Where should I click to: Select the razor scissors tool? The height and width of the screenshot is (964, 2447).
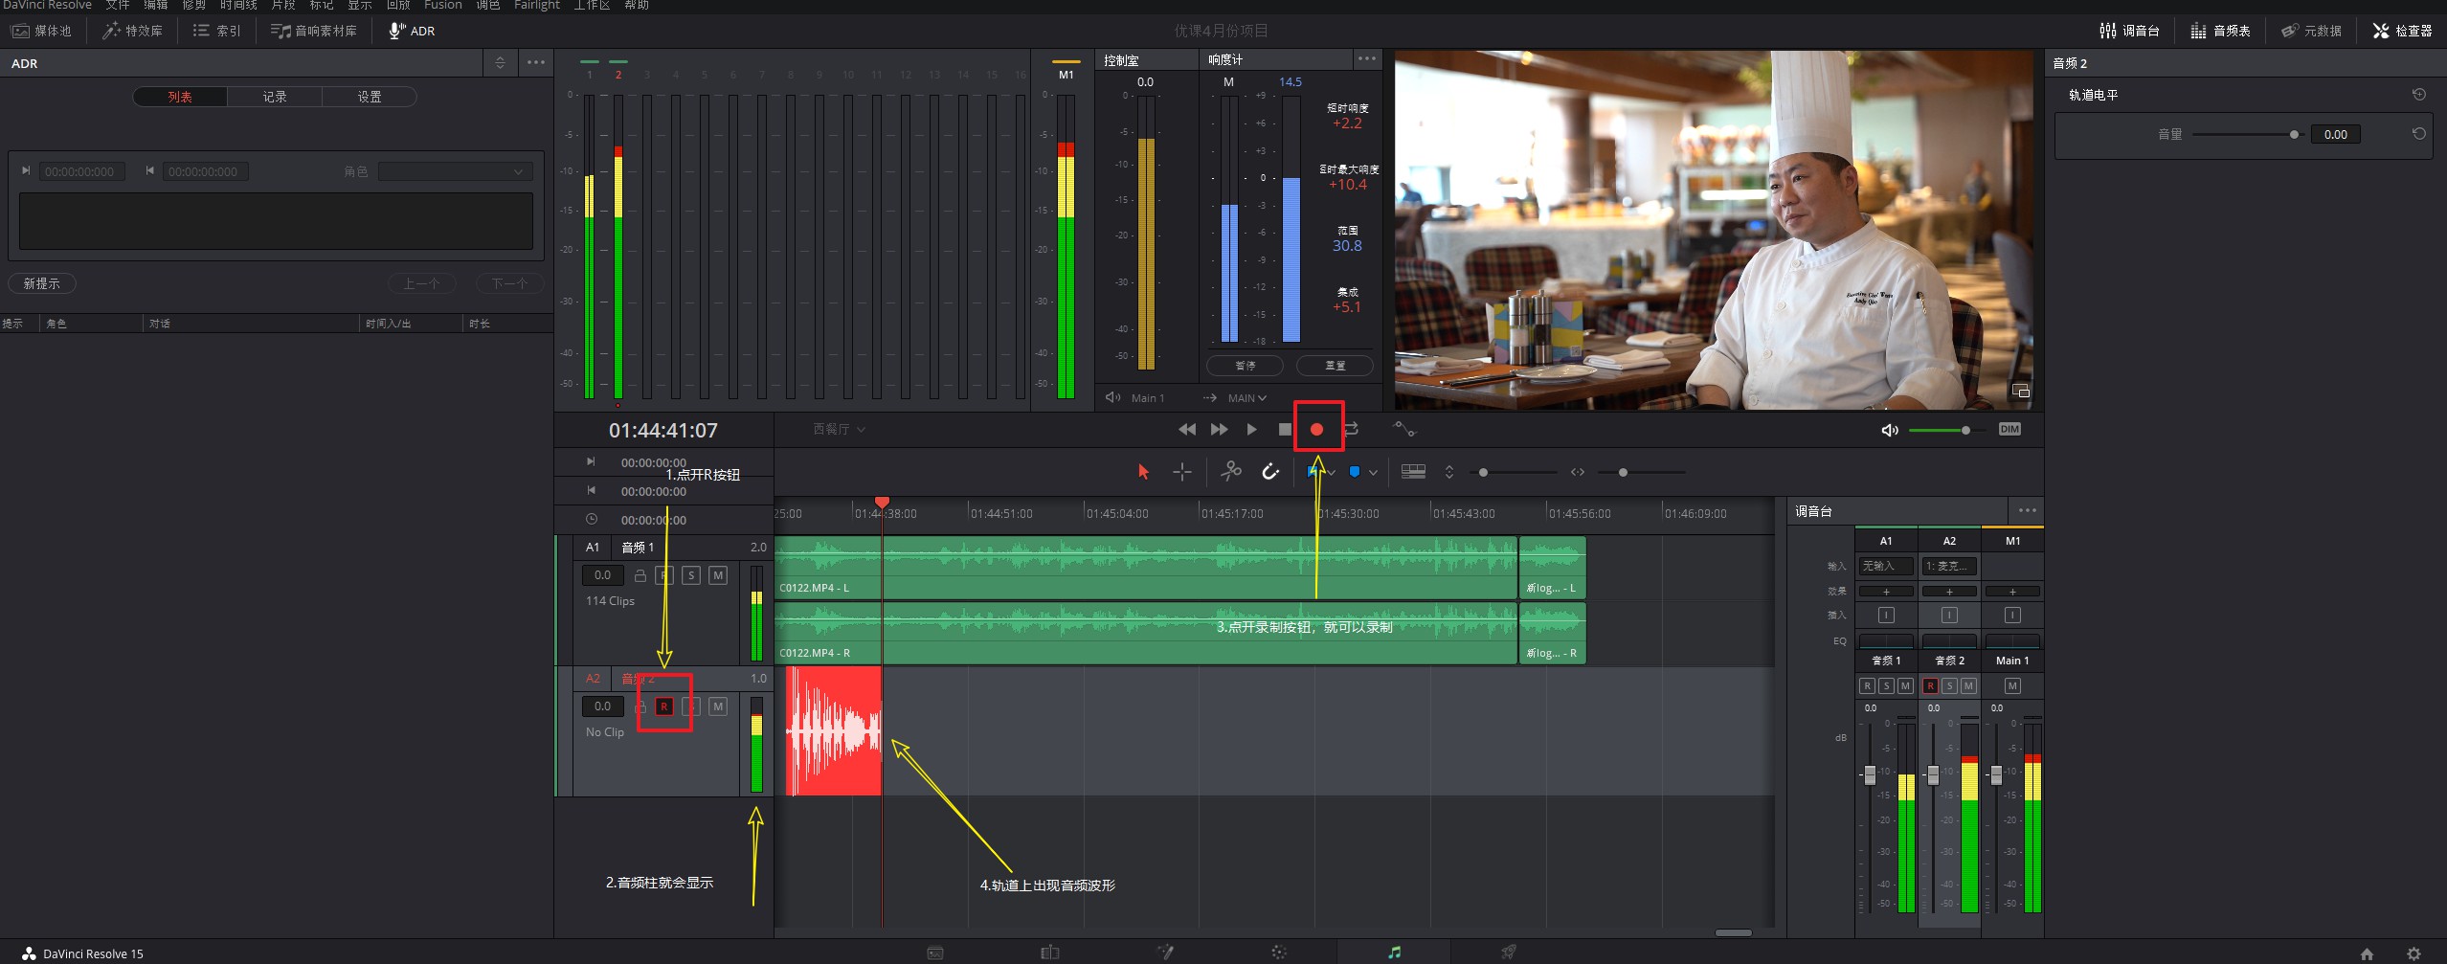[1231, 471]
